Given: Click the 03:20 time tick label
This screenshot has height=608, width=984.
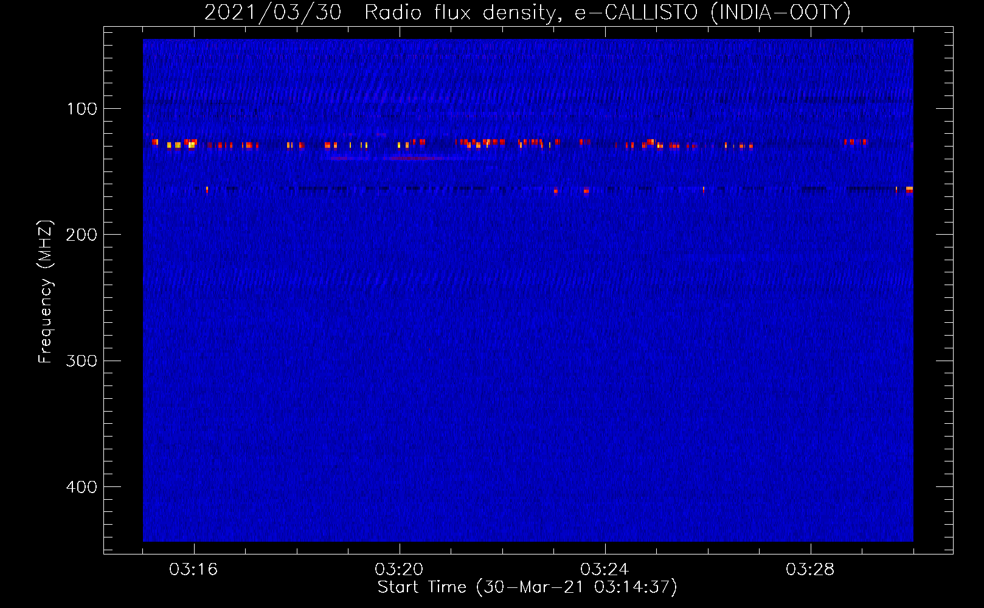Looking at the screenshot, I should (x=399, y=570).
